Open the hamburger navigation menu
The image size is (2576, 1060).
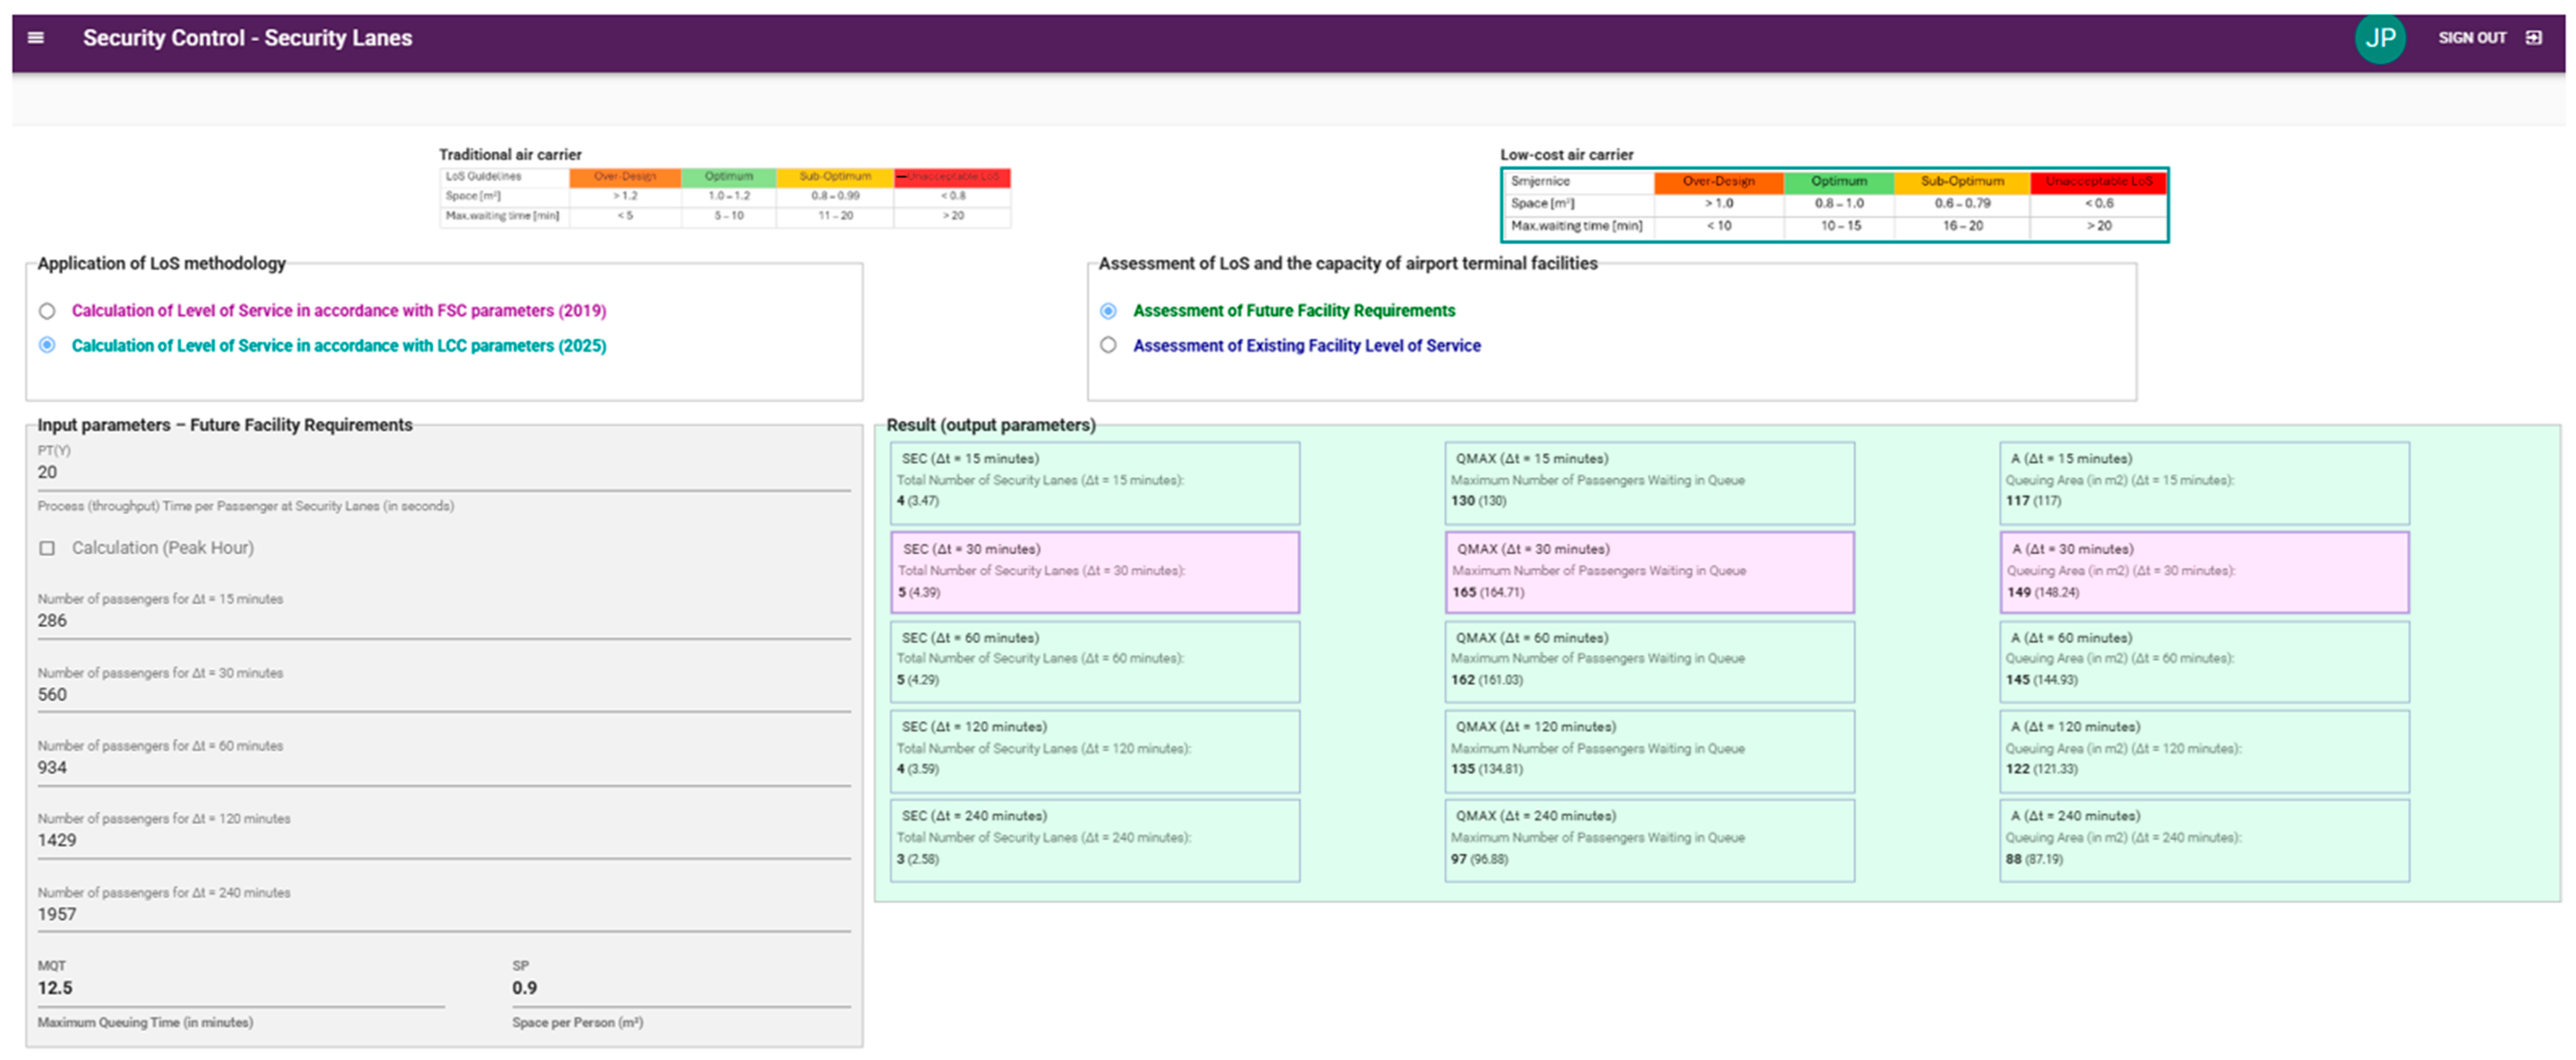36,38
